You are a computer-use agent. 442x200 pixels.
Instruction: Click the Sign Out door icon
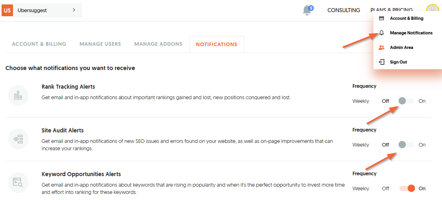[382, 62]
